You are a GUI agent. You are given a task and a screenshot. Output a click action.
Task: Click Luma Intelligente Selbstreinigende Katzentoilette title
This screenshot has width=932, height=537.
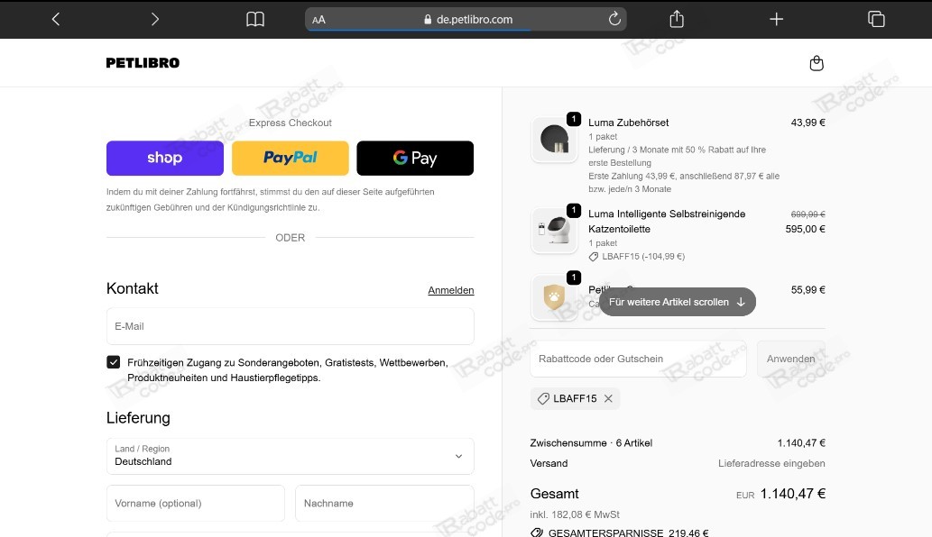tap(667, 222)
